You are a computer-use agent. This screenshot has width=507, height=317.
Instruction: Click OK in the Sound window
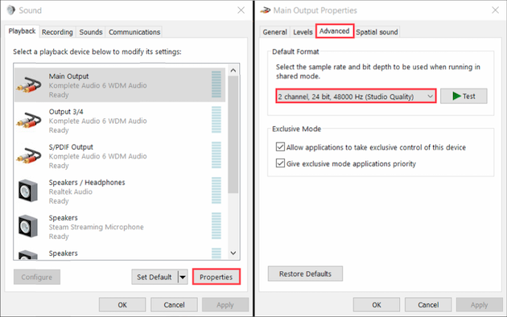[x=122, y=305]
